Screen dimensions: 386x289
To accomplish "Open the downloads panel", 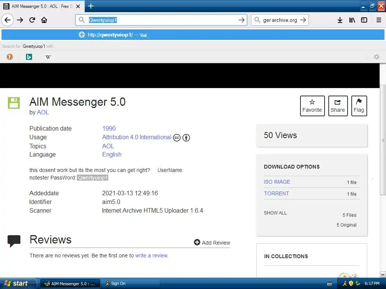I will (x=340, y=20).
